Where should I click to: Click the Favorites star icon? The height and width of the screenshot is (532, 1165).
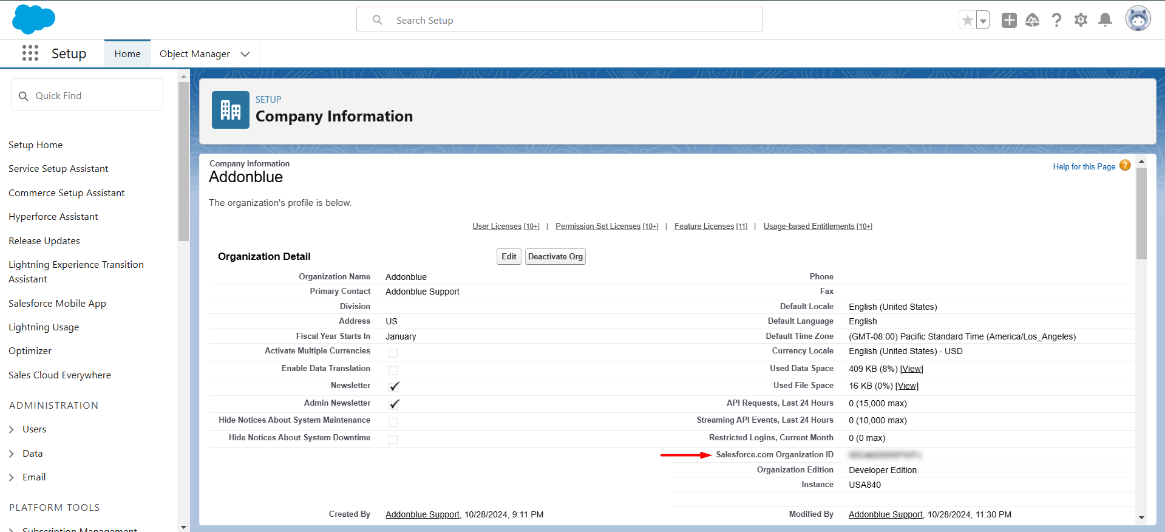point(967,20)
